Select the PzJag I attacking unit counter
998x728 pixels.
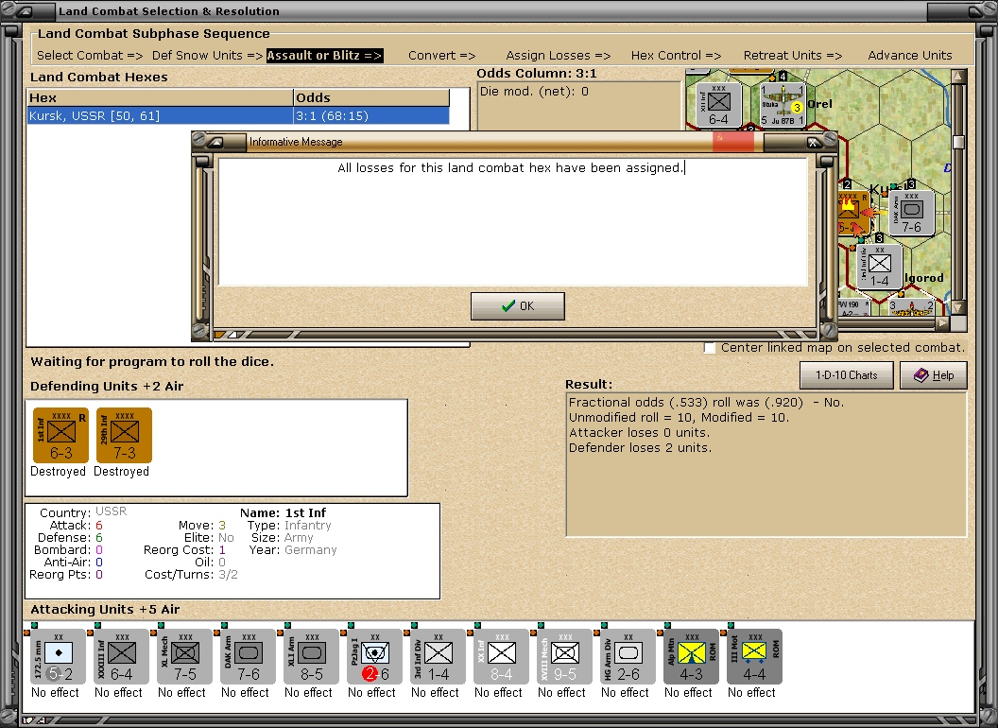(374, 657)
